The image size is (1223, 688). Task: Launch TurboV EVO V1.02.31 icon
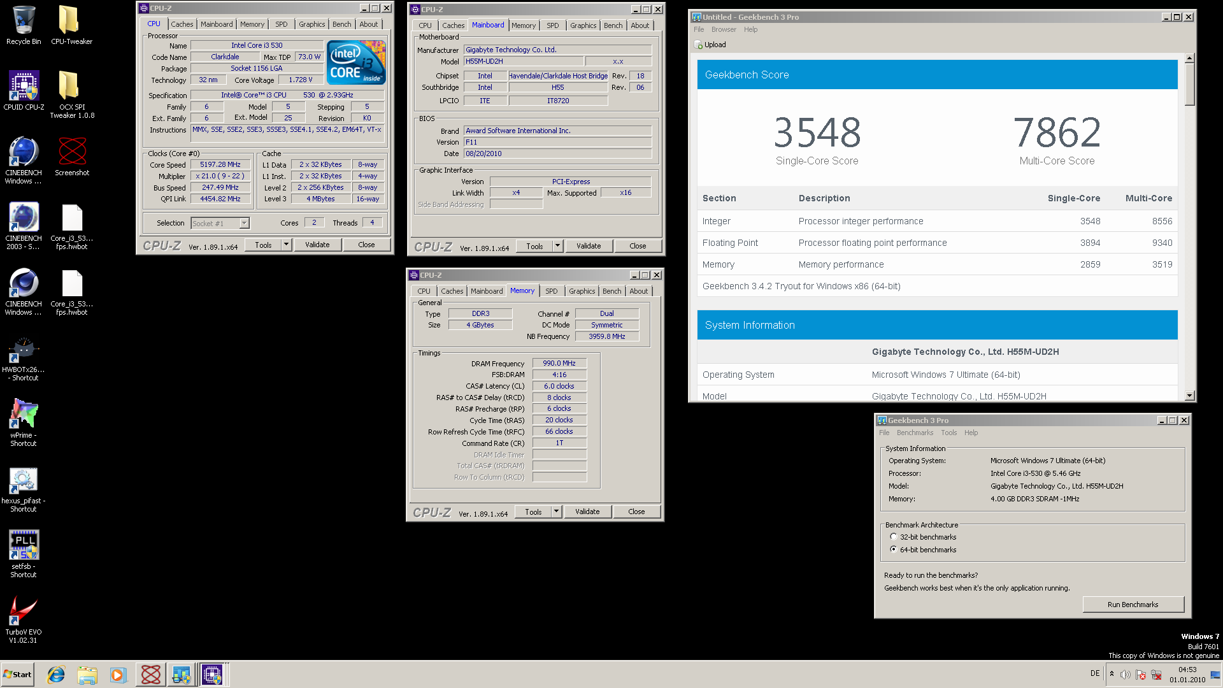(24, 620)
